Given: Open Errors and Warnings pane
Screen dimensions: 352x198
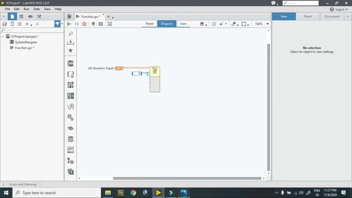Looking at the screenshot, I should pyautogui.click(x=23, y=184).
